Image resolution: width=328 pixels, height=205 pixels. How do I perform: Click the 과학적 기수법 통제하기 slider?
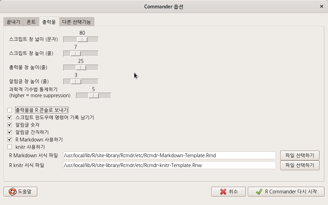point(93,96)
